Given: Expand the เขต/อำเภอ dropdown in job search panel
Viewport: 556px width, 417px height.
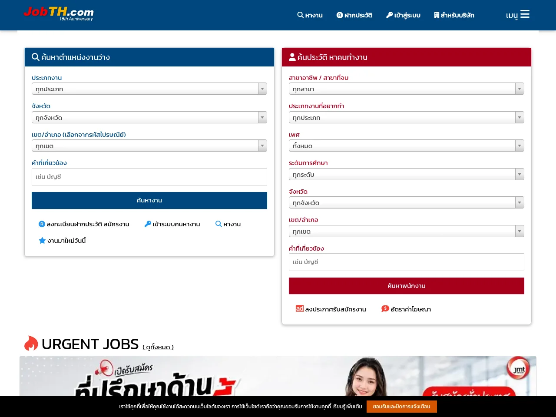Looking at the screenshot, I should pyautogui.click(x=149, y=146).
